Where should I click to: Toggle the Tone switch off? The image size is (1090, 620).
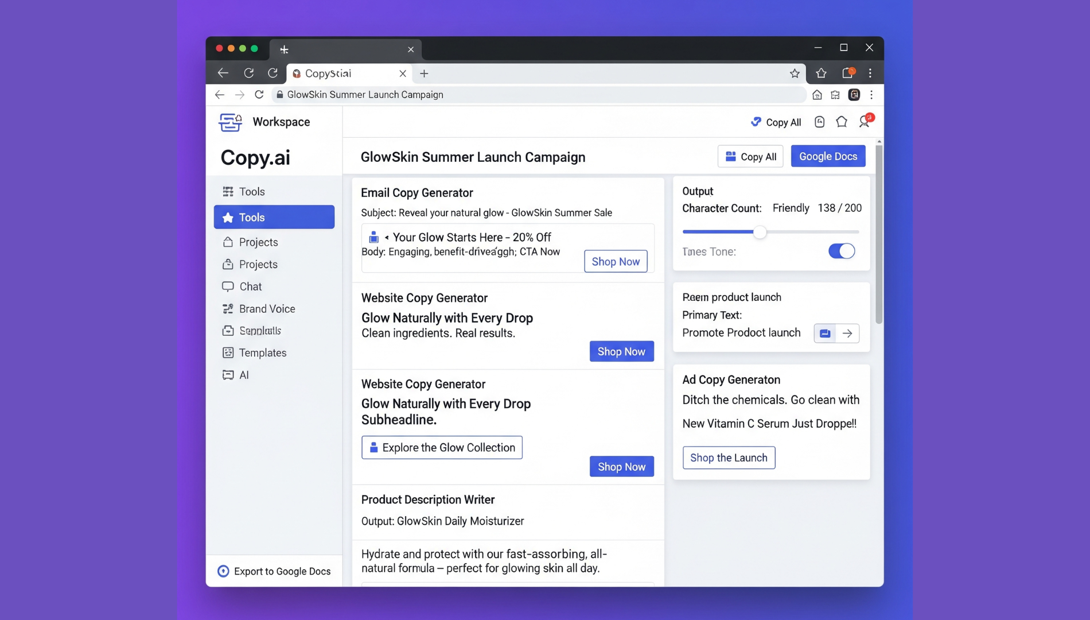pos(842,251)
